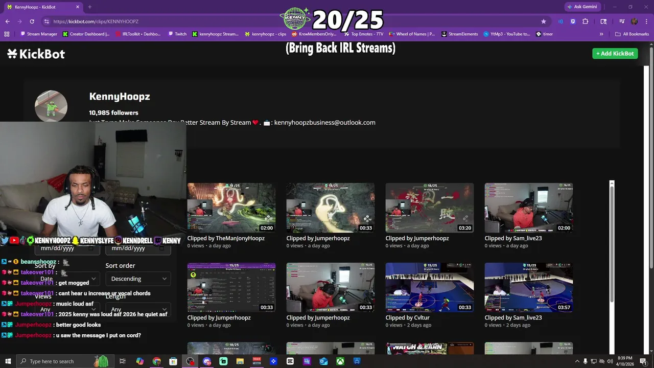Open Task View on the taskbar

(123, 361)
